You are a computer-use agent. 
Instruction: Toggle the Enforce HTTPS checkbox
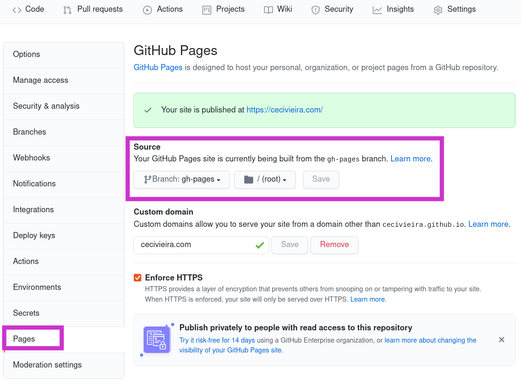[x=138, y=278]
